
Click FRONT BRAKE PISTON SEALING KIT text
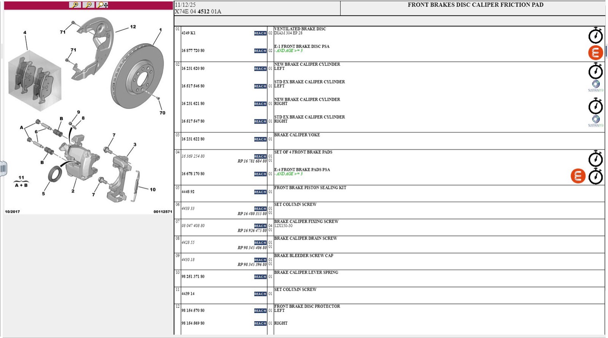click(310, 187)
